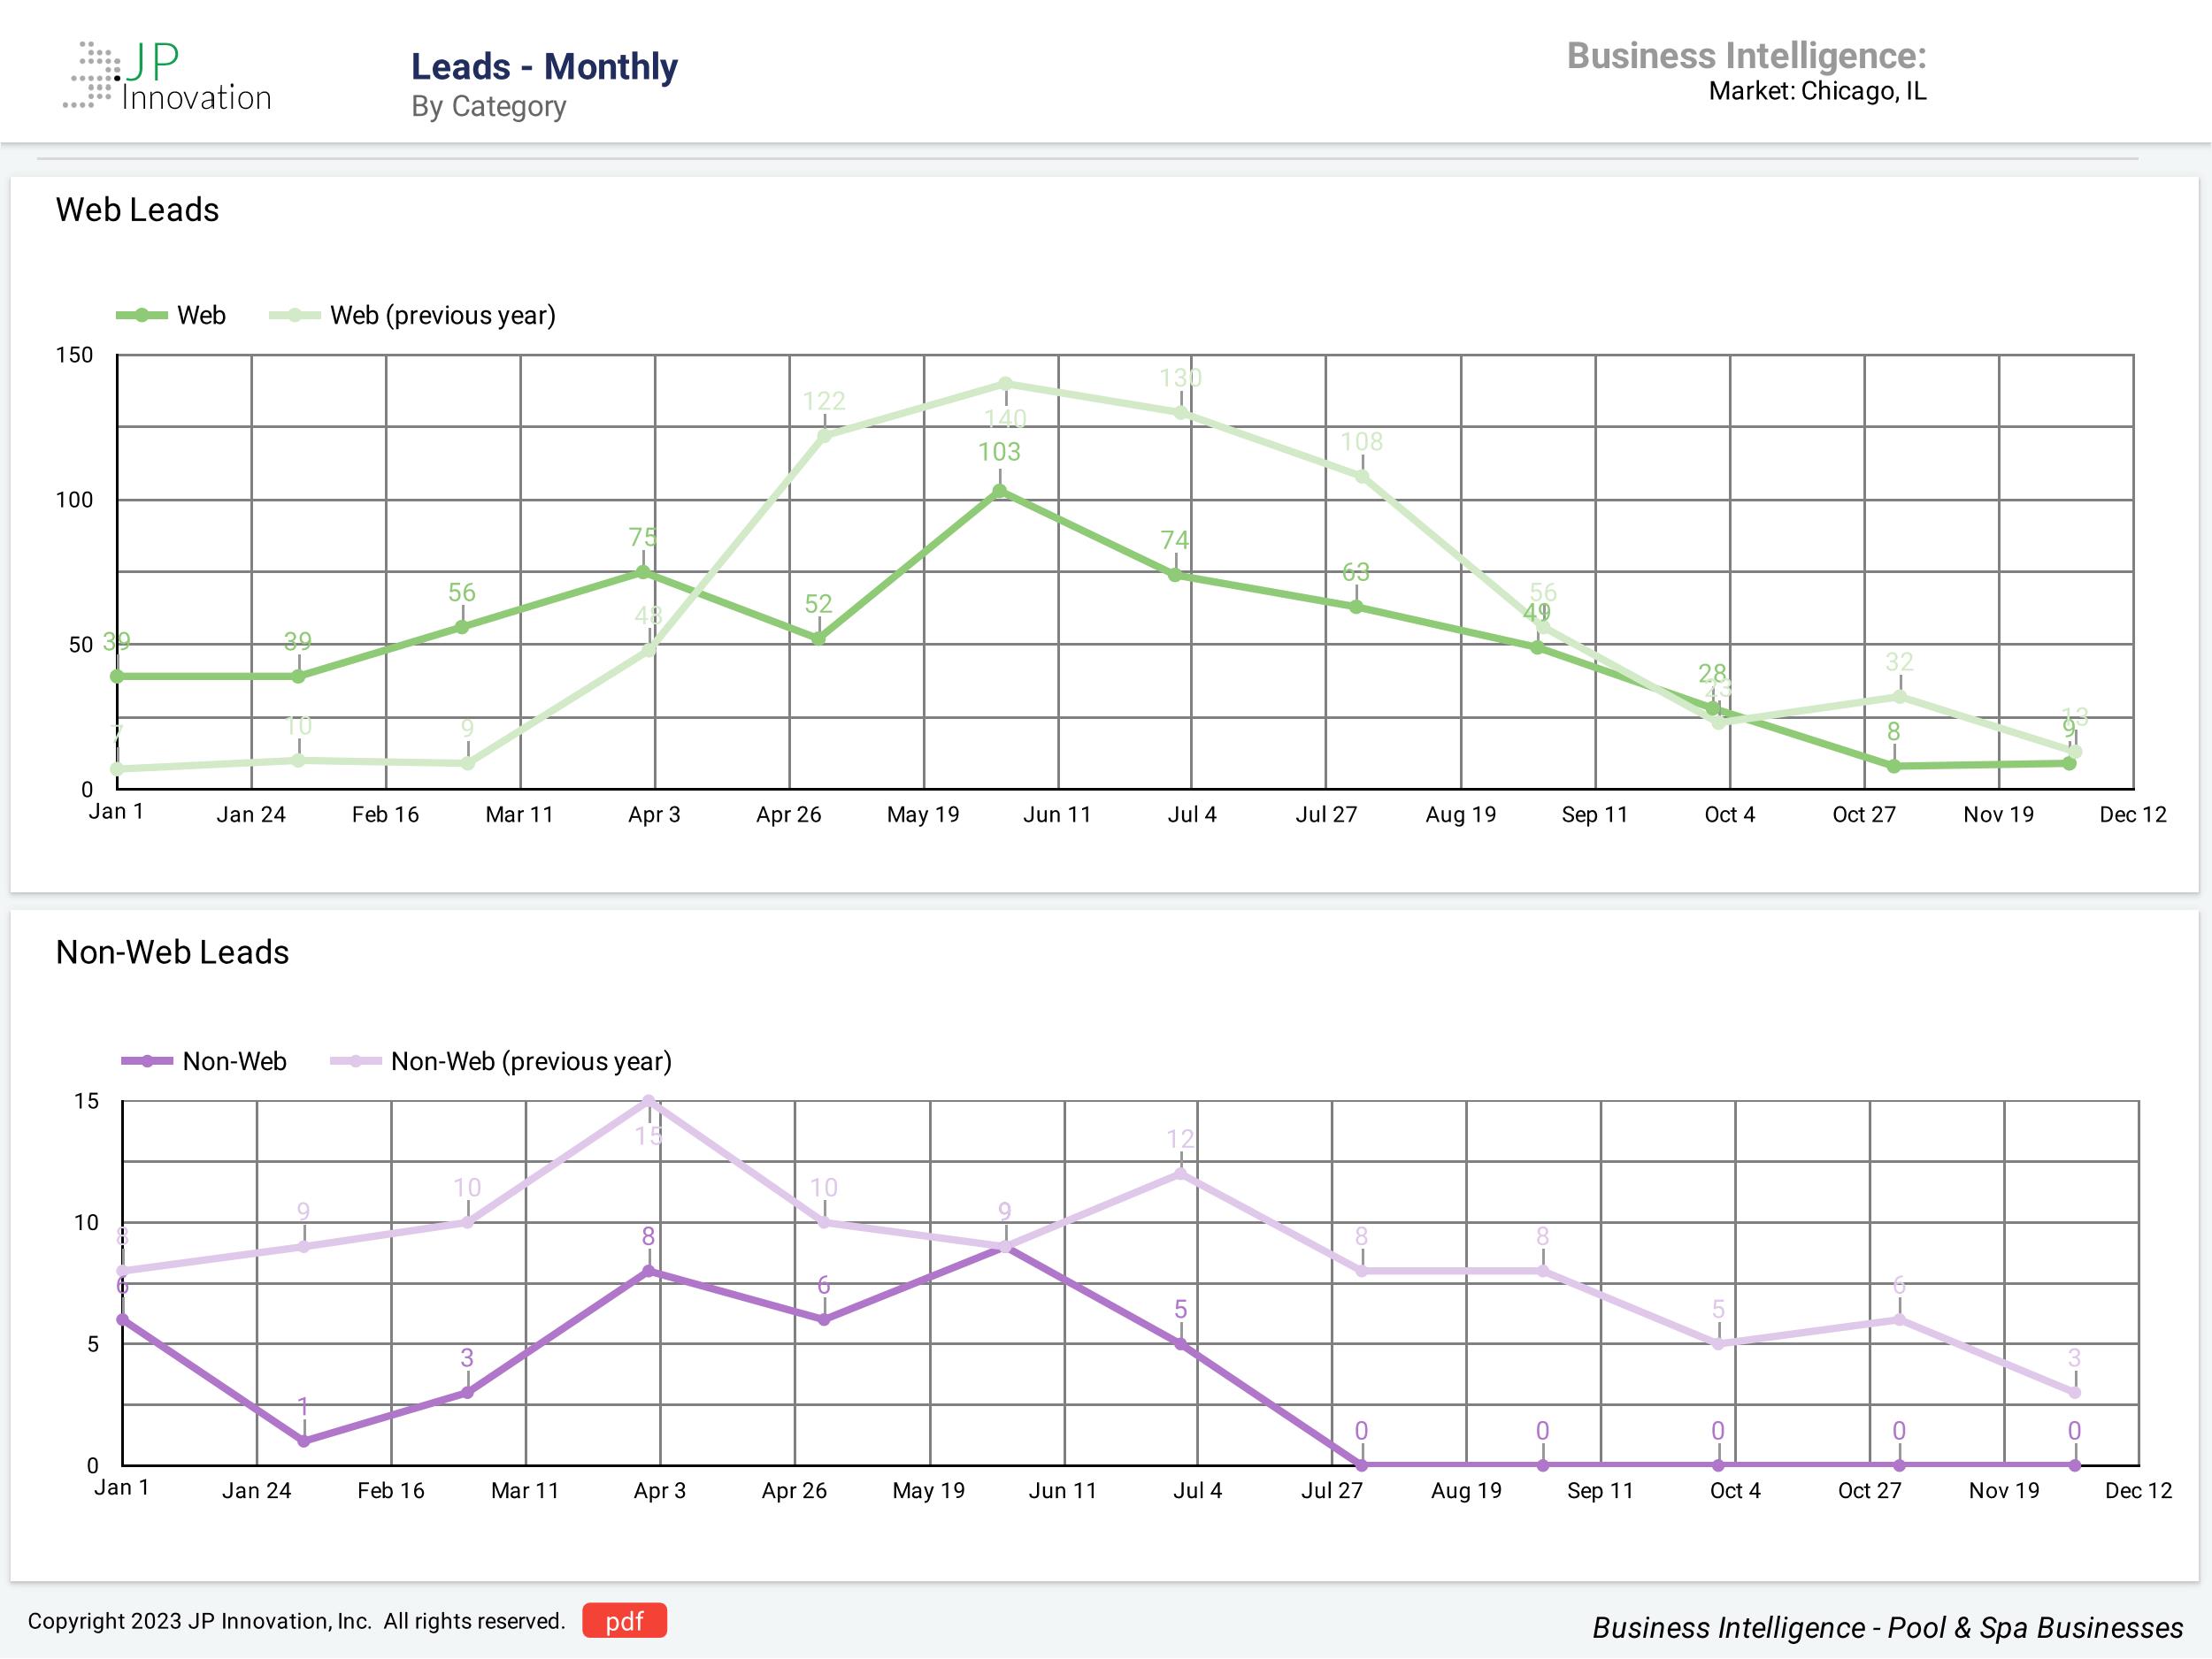
Task: Select the Web legend entry
Action: (x=171, y=316)
